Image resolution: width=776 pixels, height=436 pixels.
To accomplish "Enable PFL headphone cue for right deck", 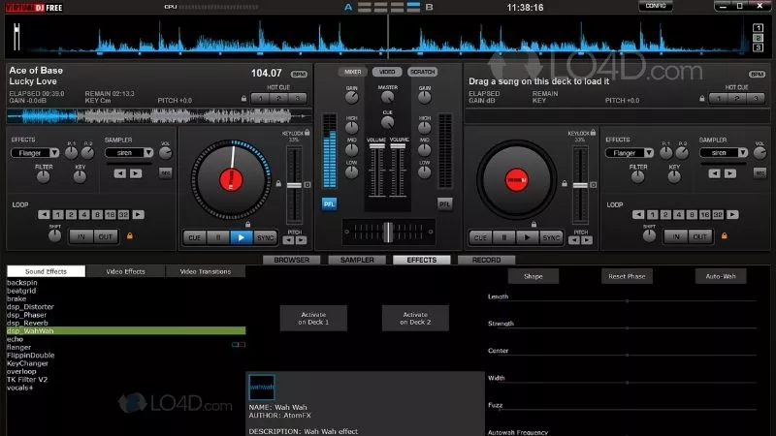I will click(x=445, y=203).
